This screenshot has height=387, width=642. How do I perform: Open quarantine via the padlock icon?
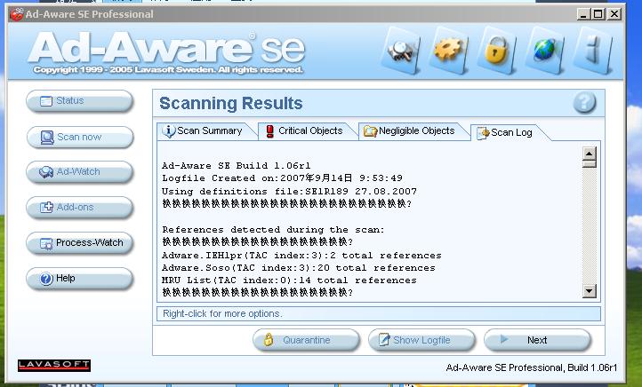coord(496,51)
